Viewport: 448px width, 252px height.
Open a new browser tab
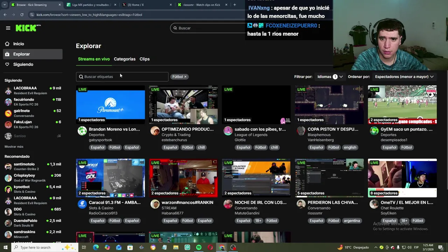(234, 5)
